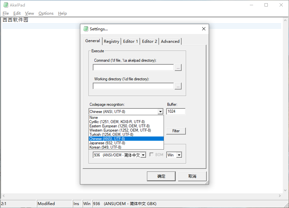The height and width of the screenshot is (208, 289).
Task: Switch to the Editor 2 tab
Action: coord(149,41)
